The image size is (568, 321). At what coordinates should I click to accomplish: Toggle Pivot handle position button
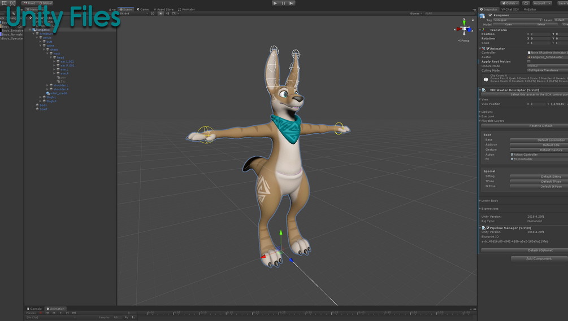click(29, 3)
